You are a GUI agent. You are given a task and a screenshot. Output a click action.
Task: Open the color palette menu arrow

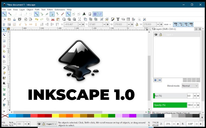(202, 117)
